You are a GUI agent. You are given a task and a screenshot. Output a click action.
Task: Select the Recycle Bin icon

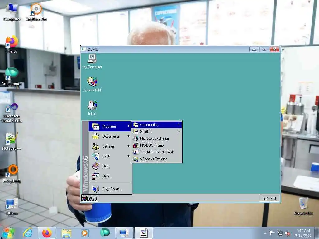tap(303, 206)
